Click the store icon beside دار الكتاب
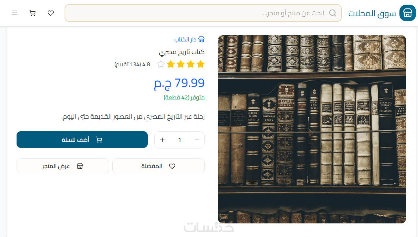The height and width of the screenshot is (237, 418). (x=201, y=39)
